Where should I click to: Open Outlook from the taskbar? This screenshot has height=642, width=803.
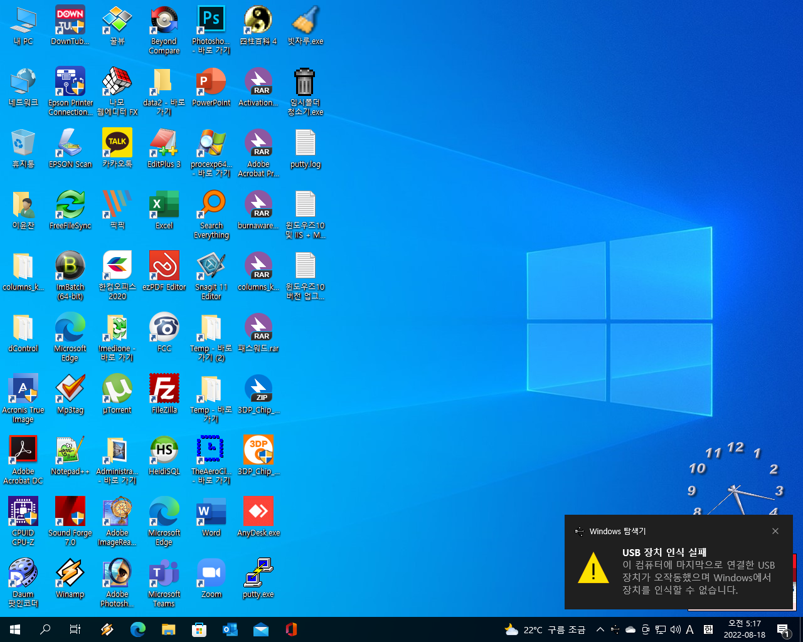[x=230, y=629]
